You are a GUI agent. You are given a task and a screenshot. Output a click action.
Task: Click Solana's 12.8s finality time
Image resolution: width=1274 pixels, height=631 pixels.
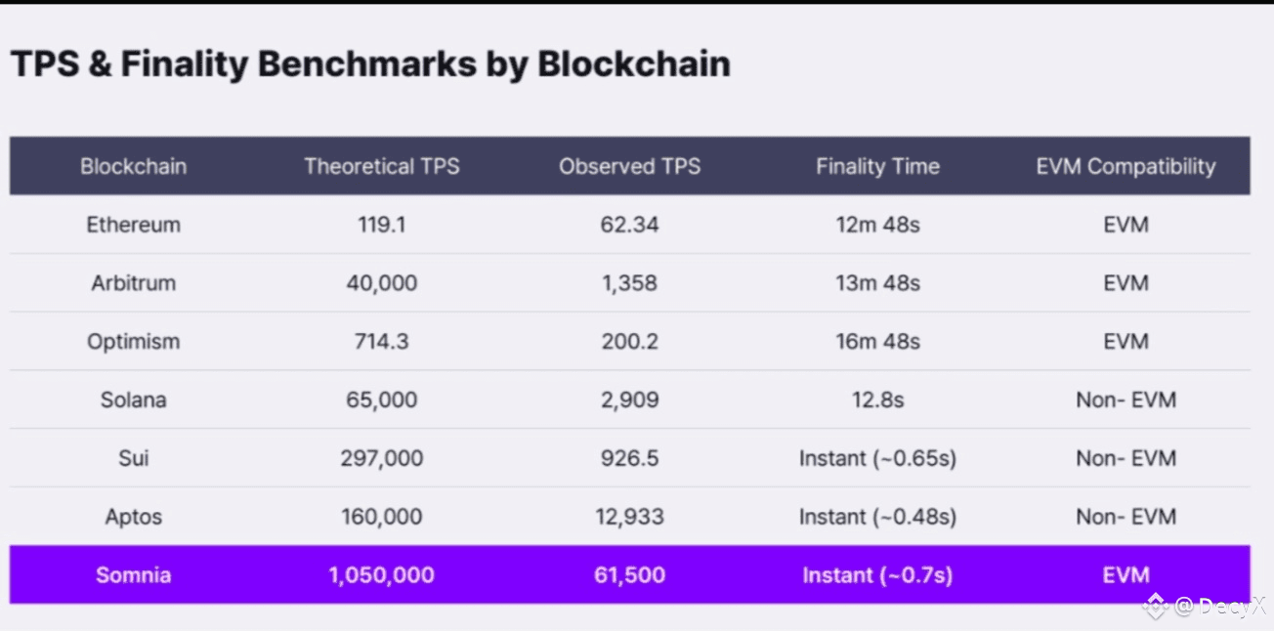[x=877, y=400]
